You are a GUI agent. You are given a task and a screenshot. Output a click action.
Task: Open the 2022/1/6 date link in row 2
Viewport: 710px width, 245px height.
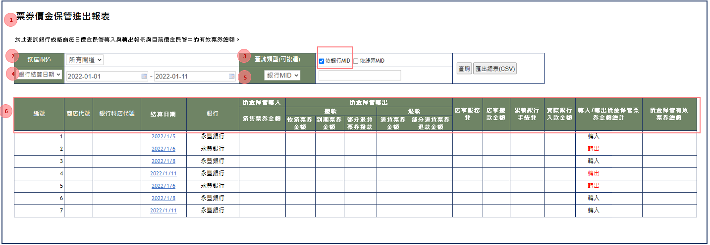point(164,149)
